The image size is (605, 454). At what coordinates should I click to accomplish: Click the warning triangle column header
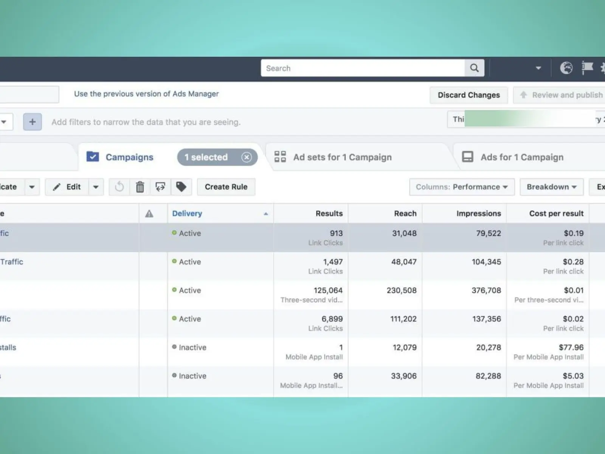pos(149,214)
